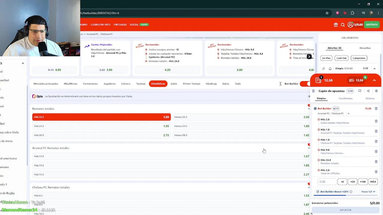Remove Más 22.5 Remates totales selection
Image resolution: width=383 pixels, height=215 pixels.
pos(376,162)
